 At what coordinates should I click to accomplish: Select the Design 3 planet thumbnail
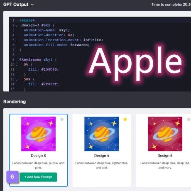tap(38, 134)
